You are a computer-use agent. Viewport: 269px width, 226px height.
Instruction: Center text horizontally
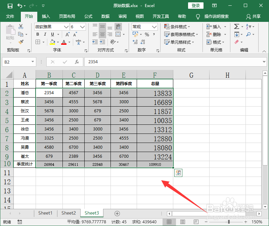pyautogui.click(x=102, y=34)
